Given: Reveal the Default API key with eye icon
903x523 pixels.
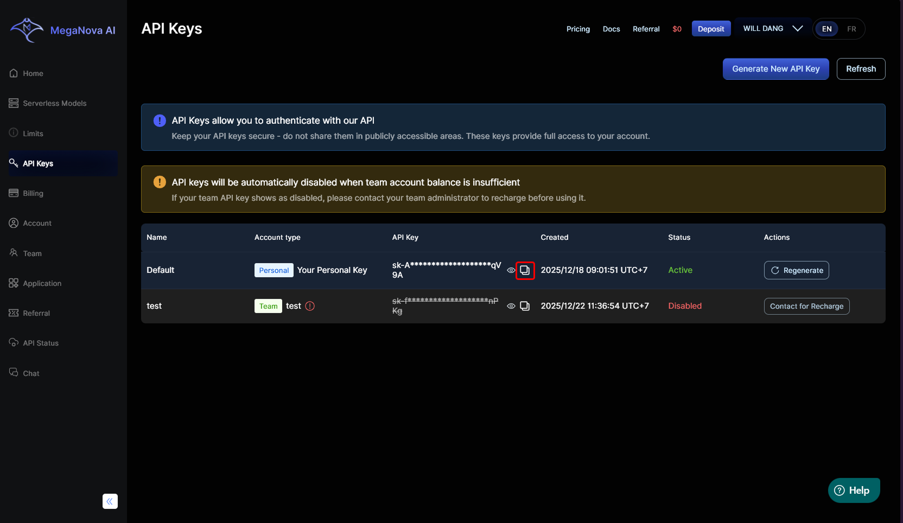Looking at the screenshot, I should (511, 270).
